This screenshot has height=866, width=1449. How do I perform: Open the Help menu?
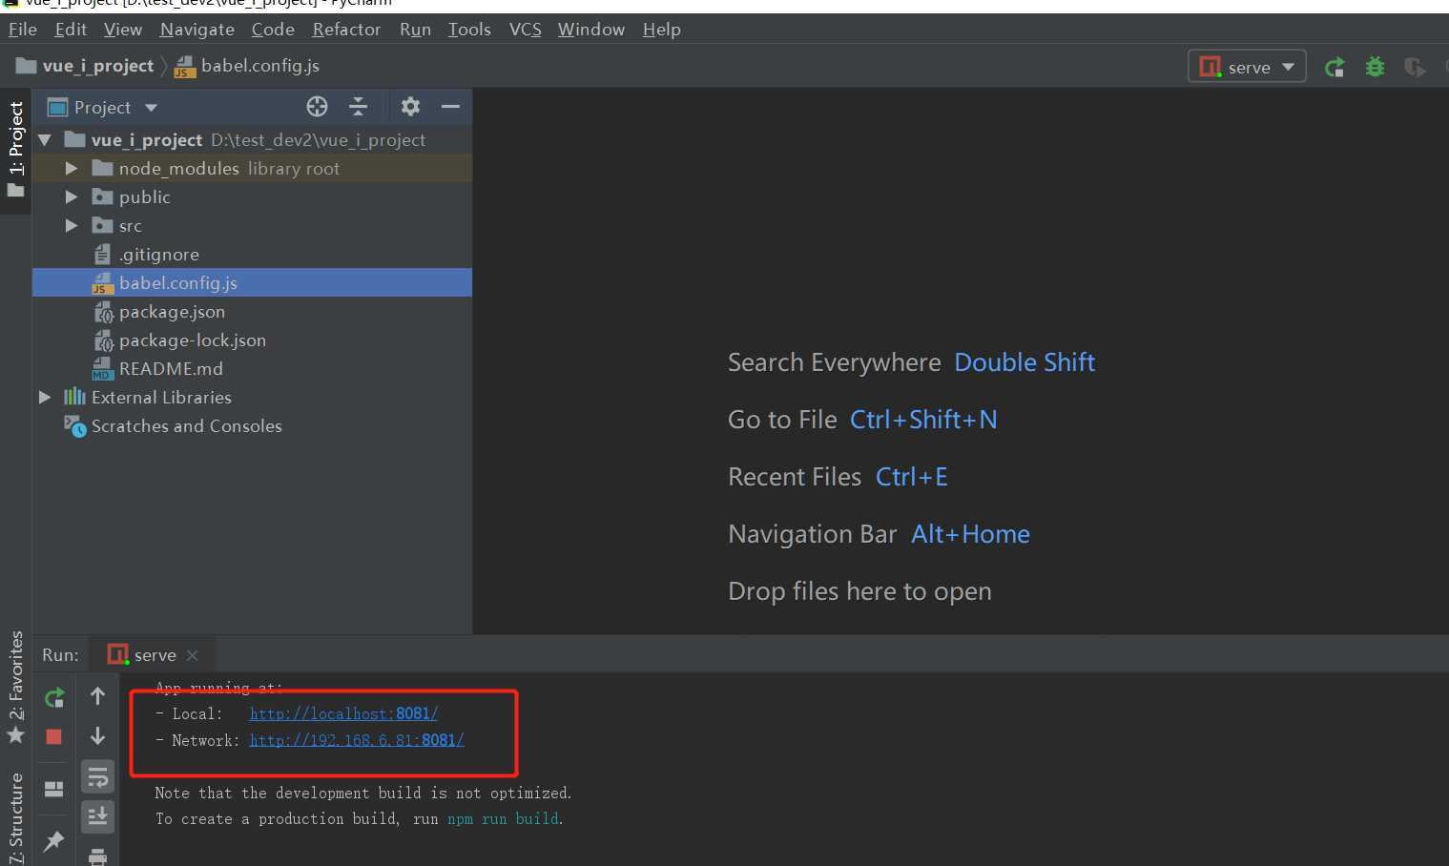pyautogui.click(x=662, y=30)
